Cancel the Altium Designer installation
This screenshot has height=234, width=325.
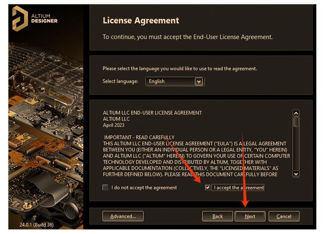[284, 216]
